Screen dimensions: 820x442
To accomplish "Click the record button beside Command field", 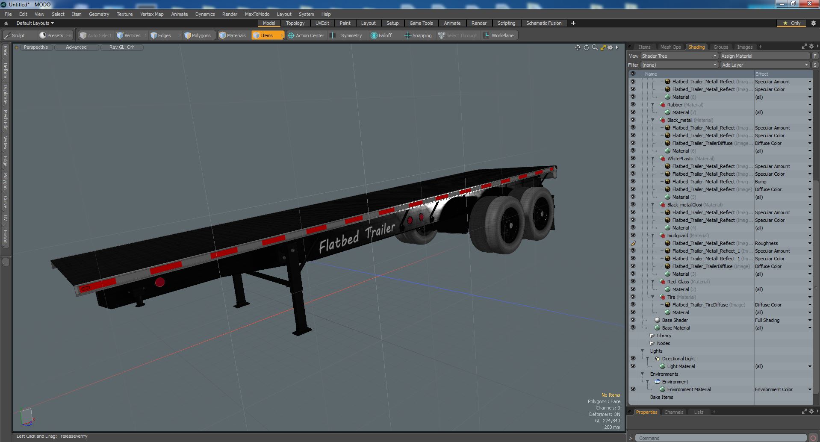I will tap(813, 438).
